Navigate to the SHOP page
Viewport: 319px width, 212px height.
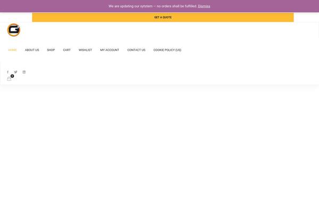tap(51, 50)
